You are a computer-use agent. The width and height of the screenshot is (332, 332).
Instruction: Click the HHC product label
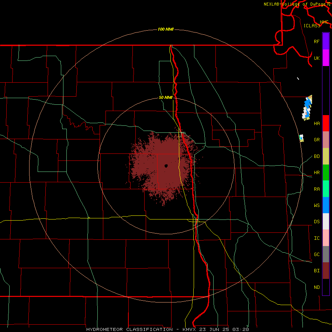point(324,22)
